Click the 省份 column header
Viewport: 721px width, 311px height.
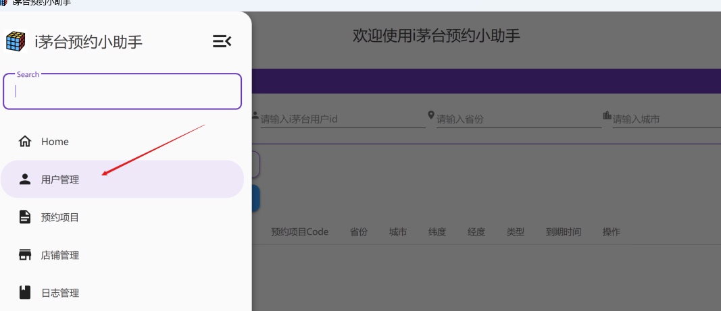click(359, 232)
